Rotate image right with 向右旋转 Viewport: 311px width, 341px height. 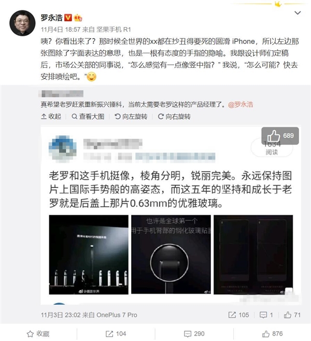pos(174,117)
